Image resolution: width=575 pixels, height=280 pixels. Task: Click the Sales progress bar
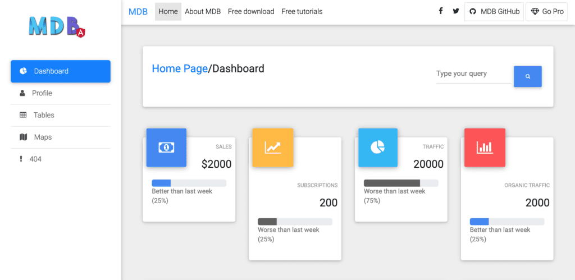(x=189, y=183)
